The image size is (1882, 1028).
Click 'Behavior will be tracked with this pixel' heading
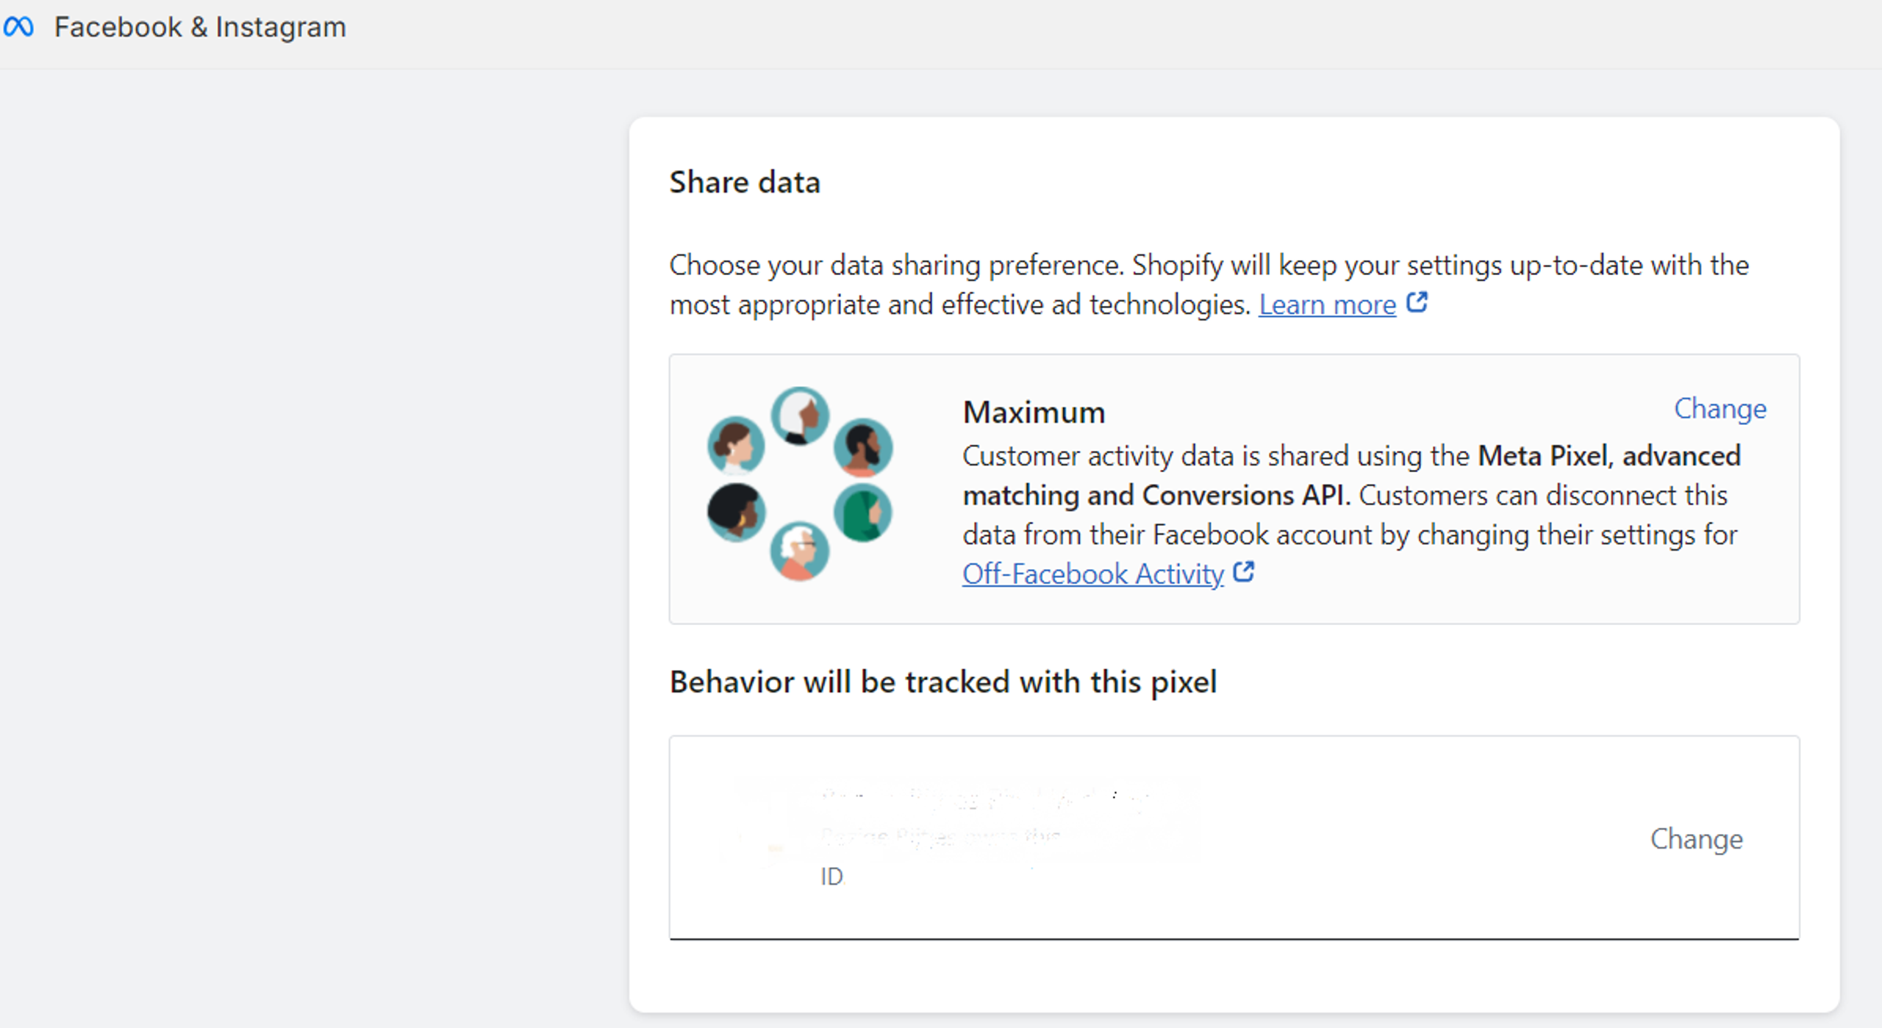coord(942,682)
